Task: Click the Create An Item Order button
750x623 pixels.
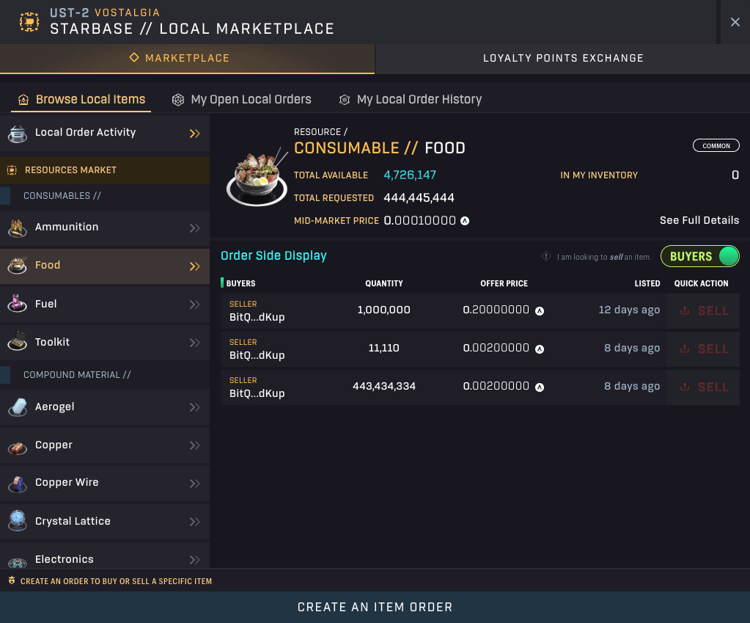Action: (x=375, y=607)
